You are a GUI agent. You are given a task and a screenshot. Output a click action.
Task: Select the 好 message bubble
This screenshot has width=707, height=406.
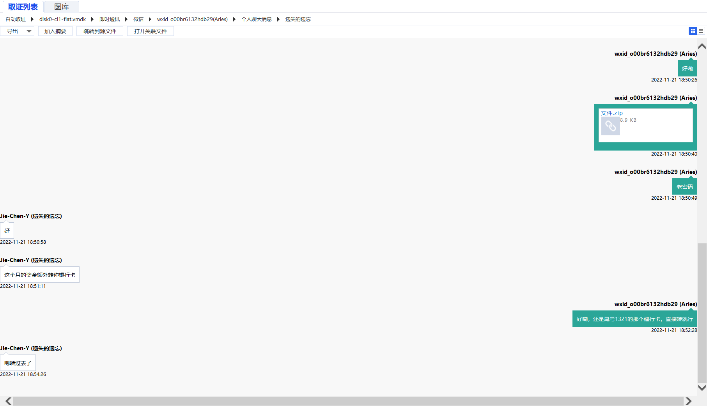(x=7, y=231)
